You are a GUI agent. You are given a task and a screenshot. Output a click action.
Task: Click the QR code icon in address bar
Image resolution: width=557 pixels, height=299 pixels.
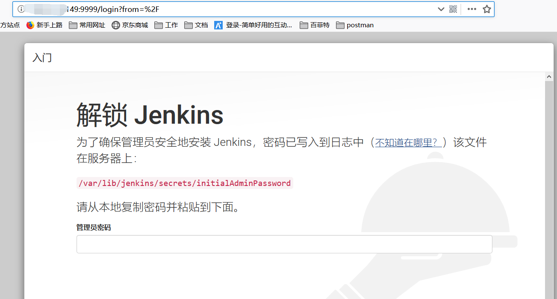coord(454,9)
